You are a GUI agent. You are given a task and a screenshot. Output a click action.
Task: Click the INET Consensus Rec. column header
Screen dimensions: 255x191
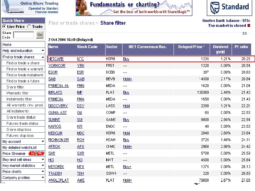click(x=148, y=49)
